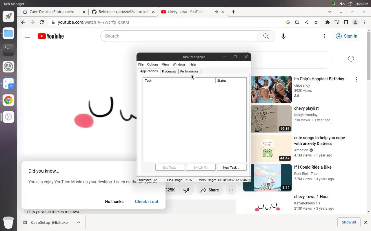Open the Trash in the dock
Viewport: 371px width, 231px height.
tap(8, 222)
